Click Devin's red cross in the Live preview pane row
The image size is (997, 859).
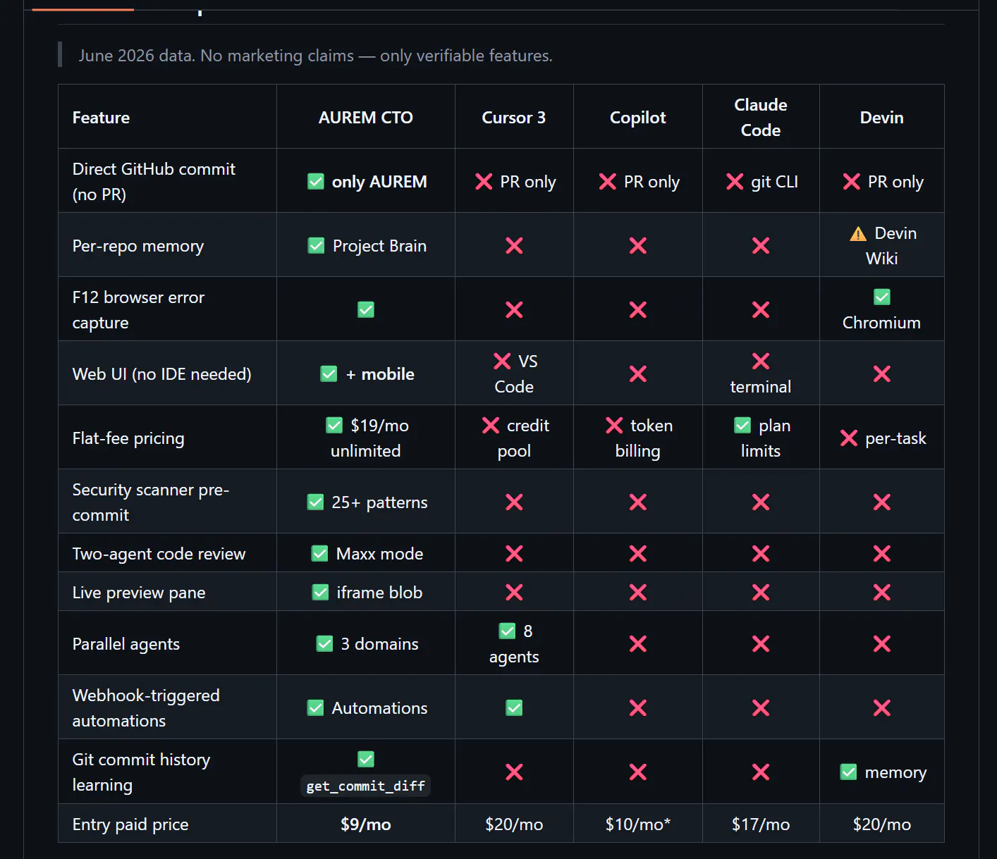coord(882,593)
